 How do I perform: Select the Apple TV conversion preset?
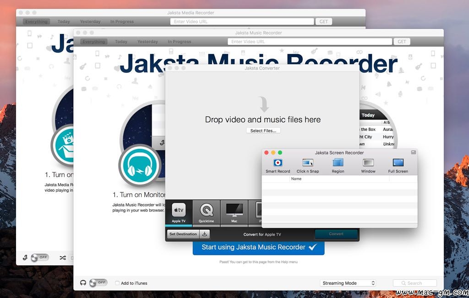click(179, 213)
